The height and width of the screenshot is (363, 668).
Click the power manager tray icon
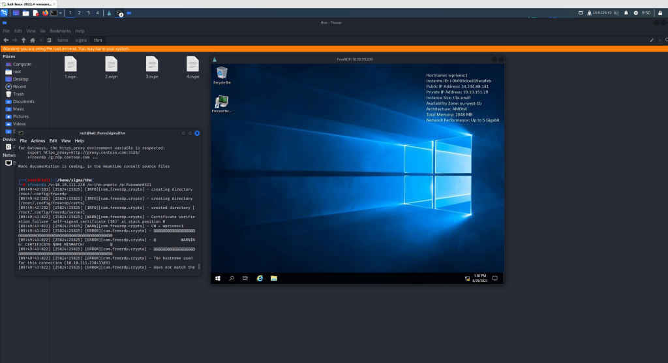(635, 13)
